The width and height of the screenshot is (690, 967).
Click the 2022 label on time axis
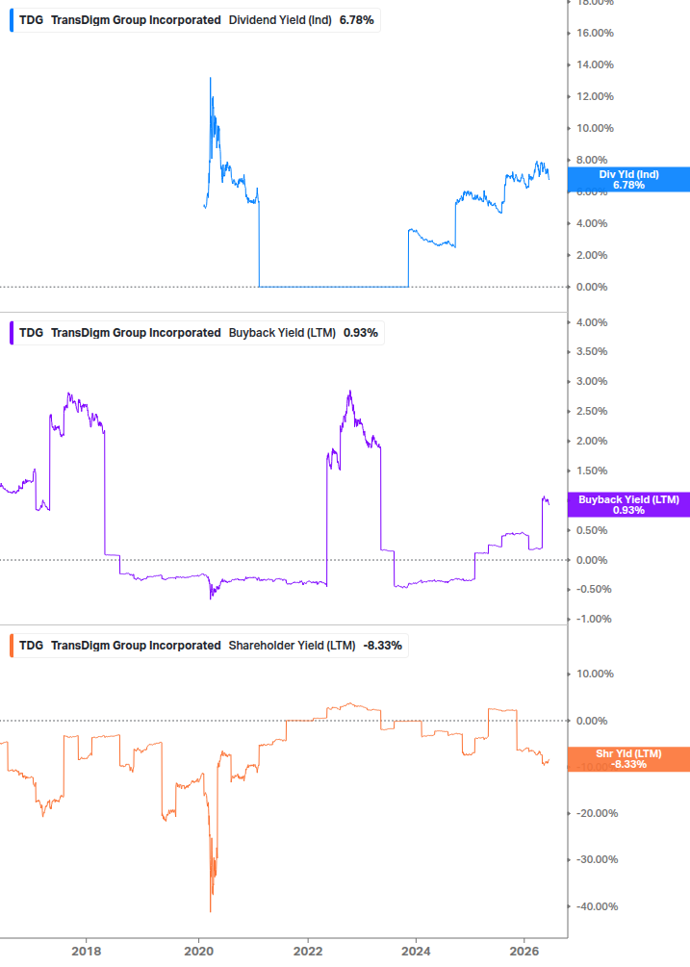pyautogui.click(x=308, y=951)
